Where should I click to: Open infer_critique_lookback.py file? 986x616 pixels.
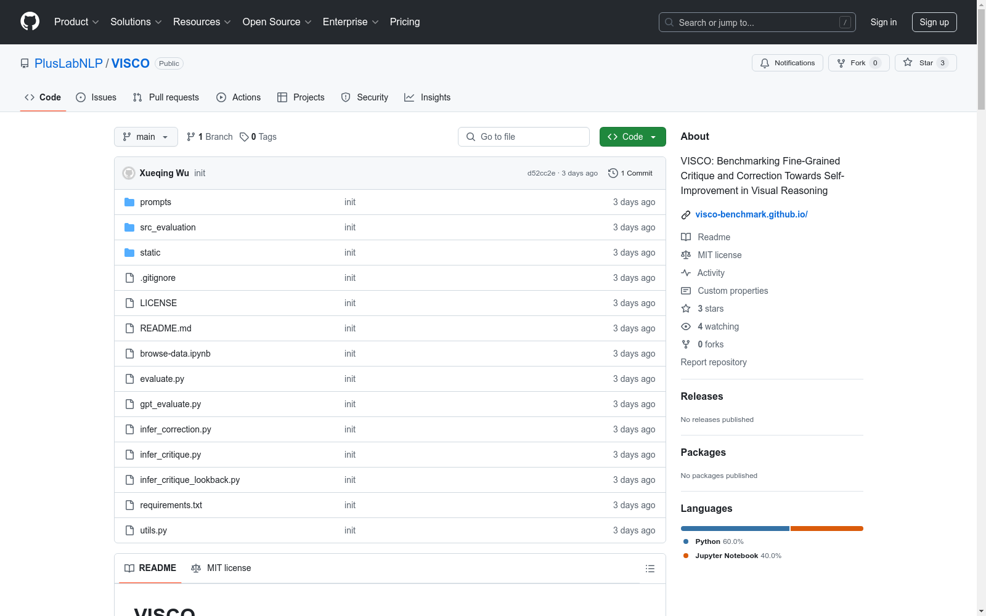tap(190, 480)
